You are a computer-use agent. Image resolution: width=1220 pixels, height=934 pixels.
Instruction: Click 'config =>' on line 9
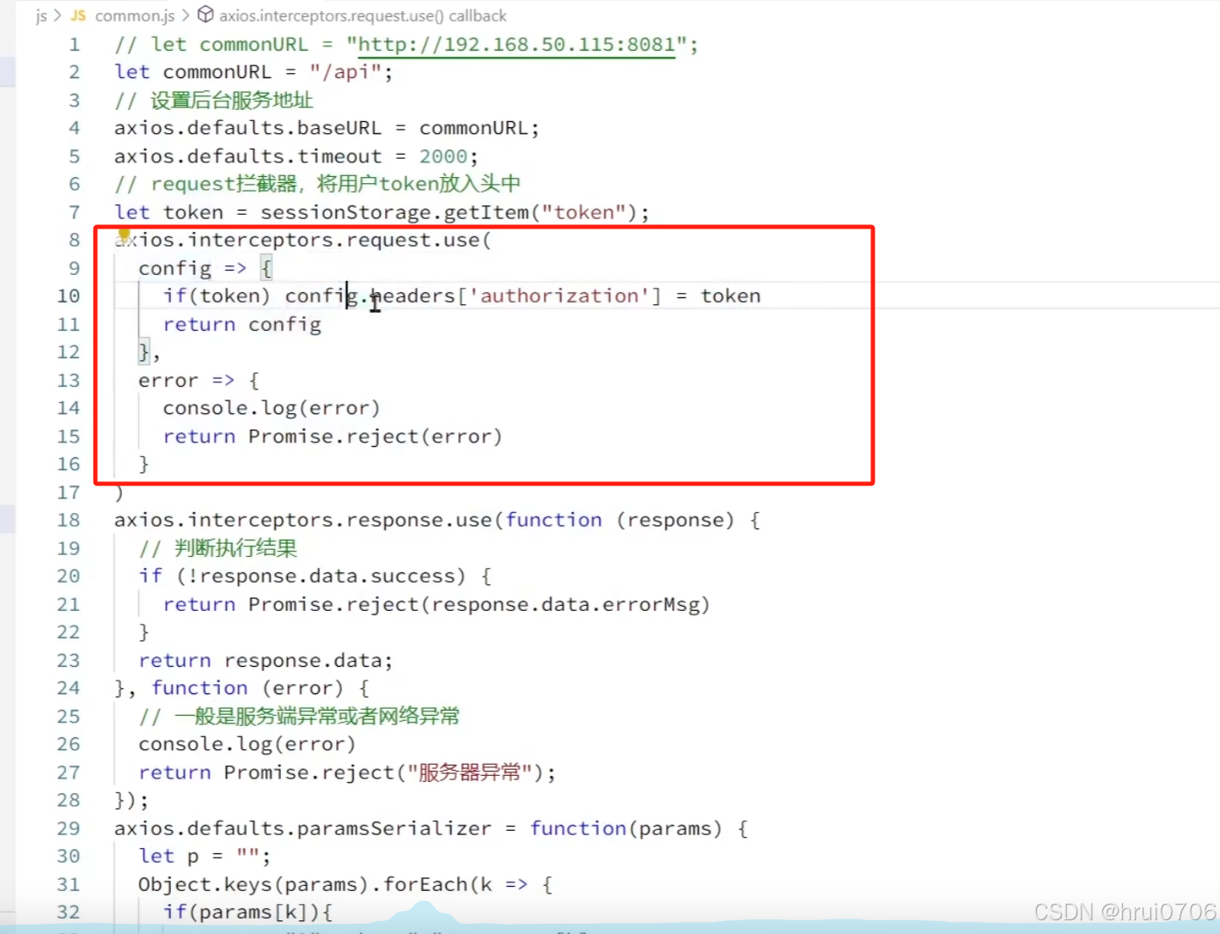(x=192, y=268)
